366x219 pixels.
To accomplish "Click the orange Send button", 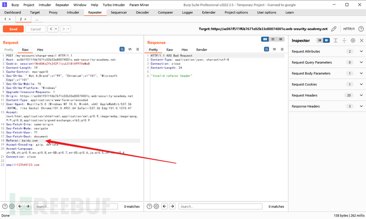I will pos(13,29).
